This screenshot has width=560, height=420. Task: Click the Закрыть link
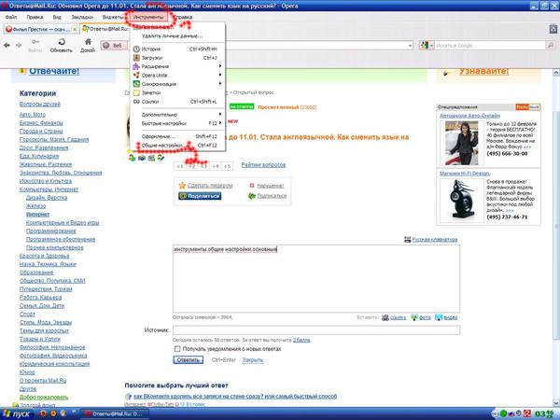(x=253, y=360)
